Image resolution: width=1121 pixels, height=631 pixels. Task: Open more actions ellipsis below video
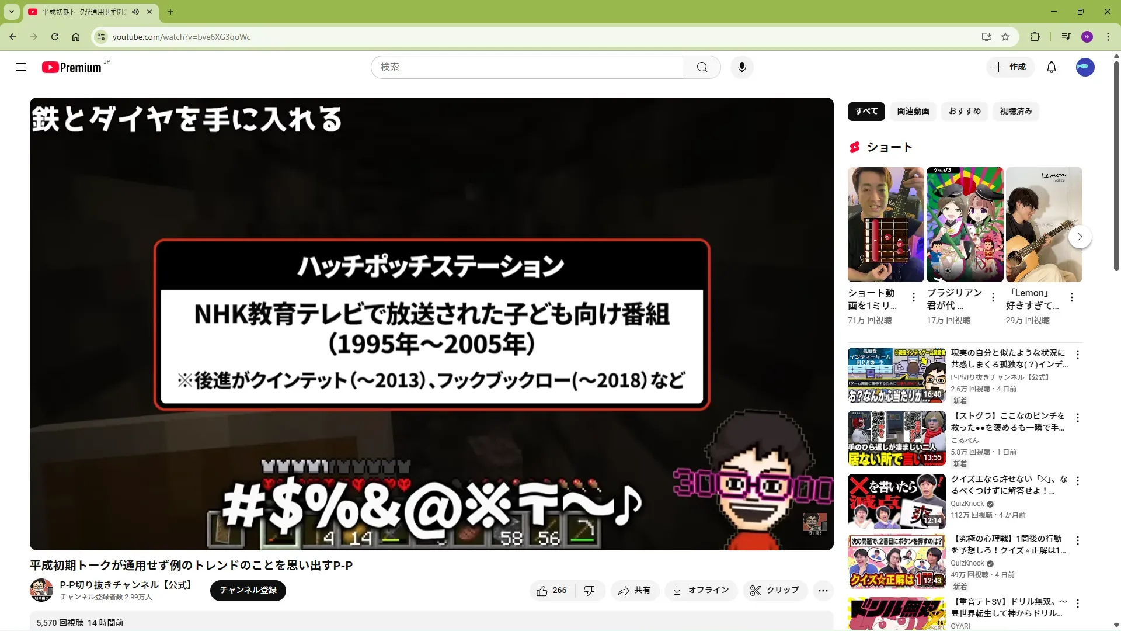[x=823, y=590]
